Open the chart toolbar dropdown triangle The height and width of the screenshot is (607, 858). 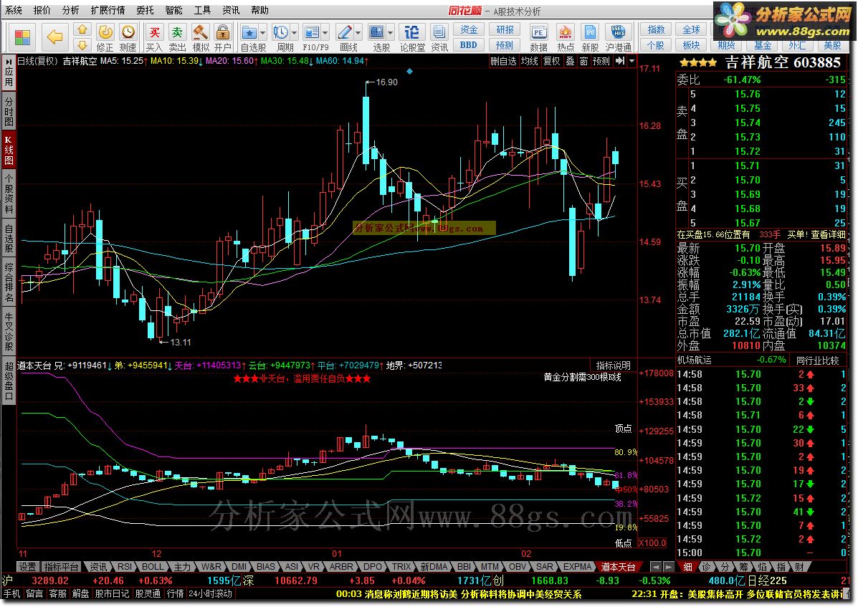pyautogui.click(x=632, y=61)
